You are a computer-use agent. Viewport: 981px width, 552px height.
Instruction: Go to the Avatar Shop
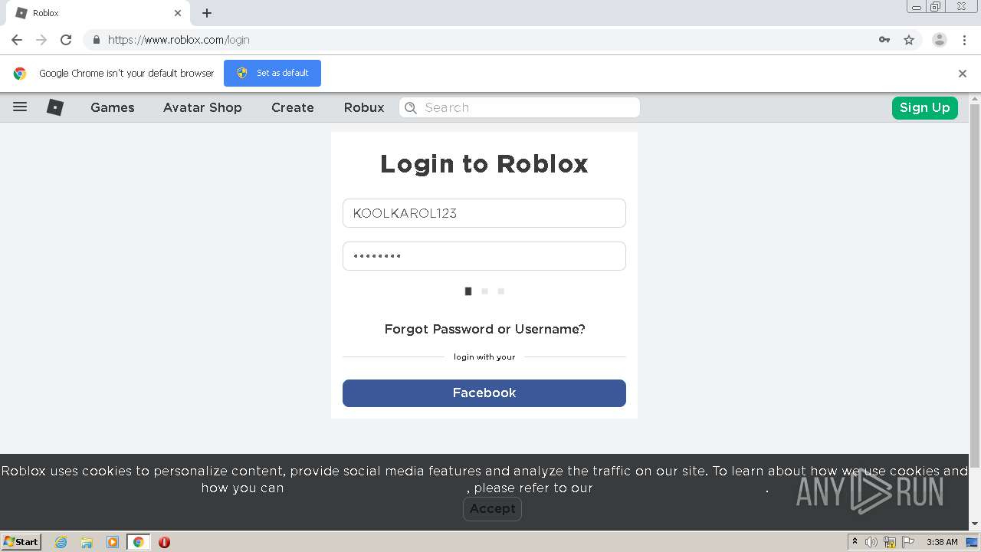tap(202, 107)
